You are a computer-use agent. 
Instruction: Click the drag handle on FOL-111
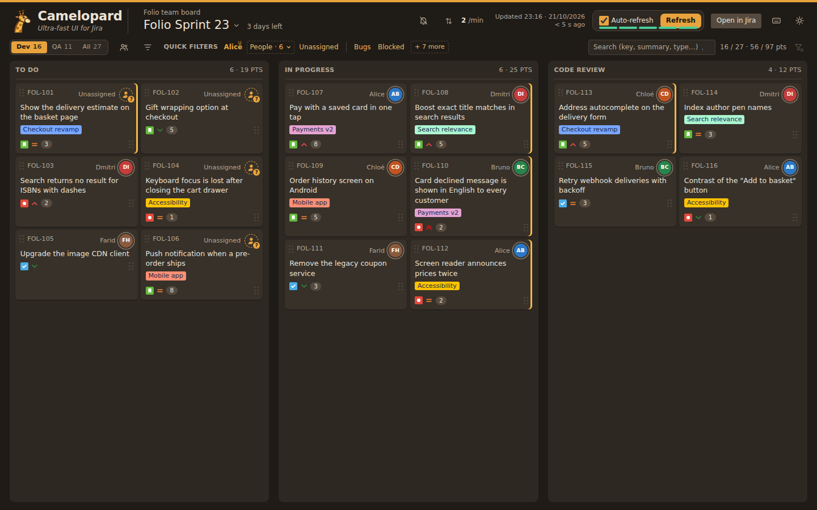point(291,248)
